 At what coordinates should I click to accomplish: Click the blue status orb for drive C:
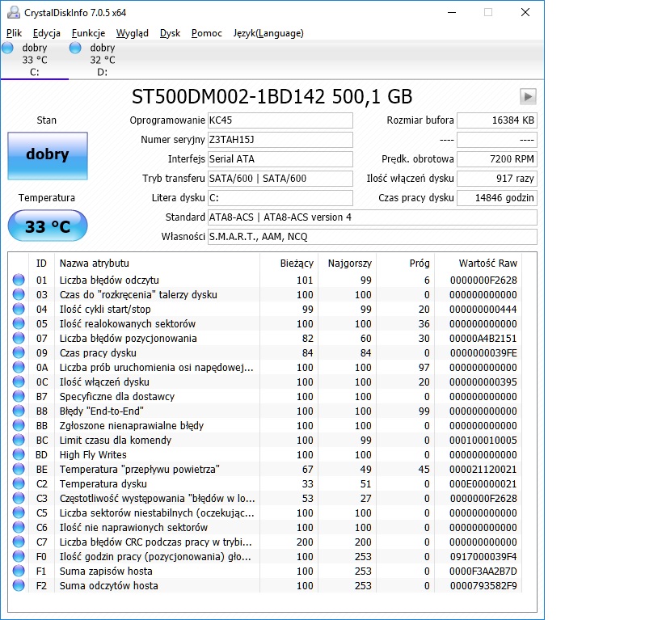(x=7, y=48)
